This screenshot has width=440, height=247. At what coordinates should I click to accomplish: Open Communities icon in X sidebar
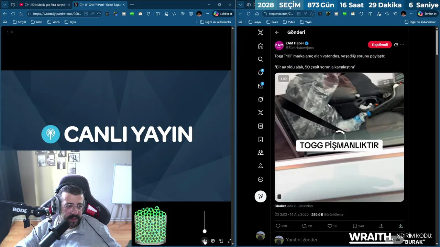pos(261,153)
